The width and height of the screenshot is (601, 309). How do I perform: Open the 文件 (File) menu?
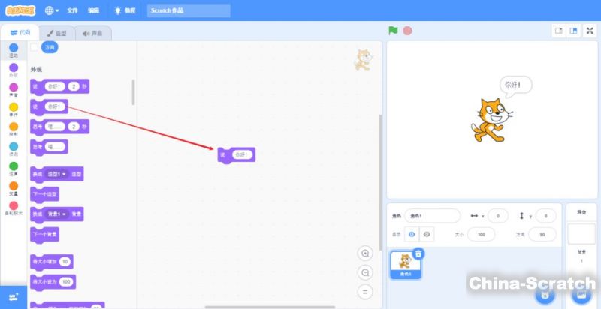(72, 10)
